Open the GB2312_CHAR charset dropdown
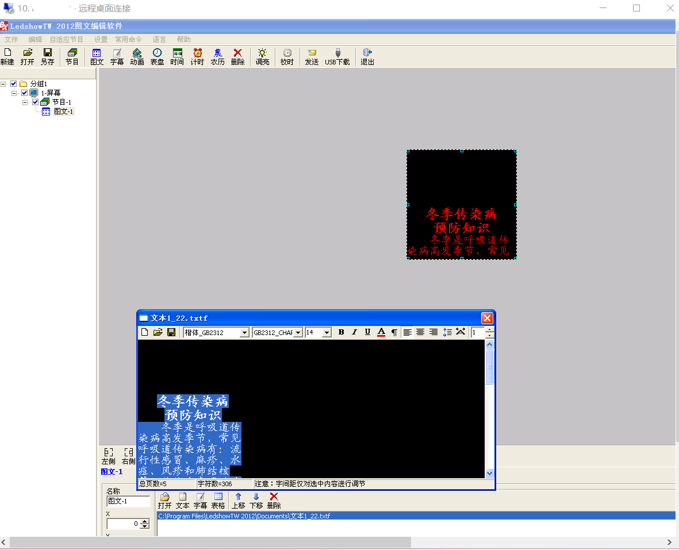Screen dimensions: 679x550 pyautogui.click(x=298, y=332)
